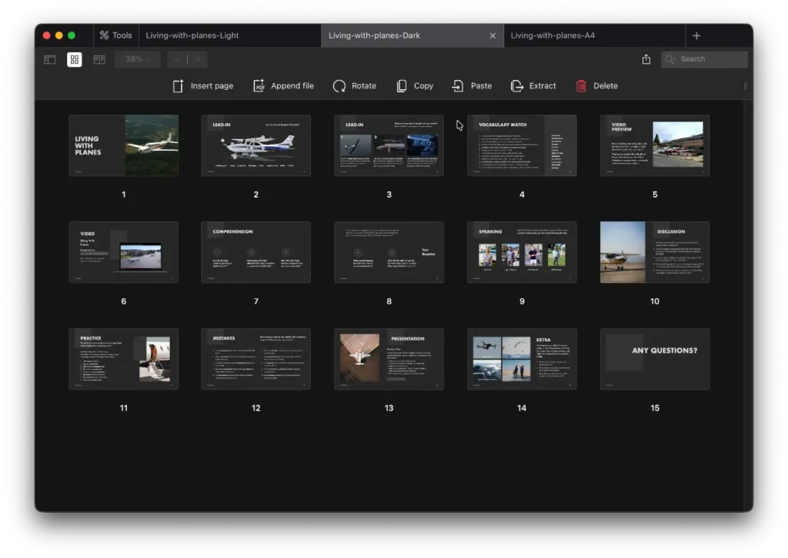
Task: Switch to page grid thumbnail view
Action: 75,59
